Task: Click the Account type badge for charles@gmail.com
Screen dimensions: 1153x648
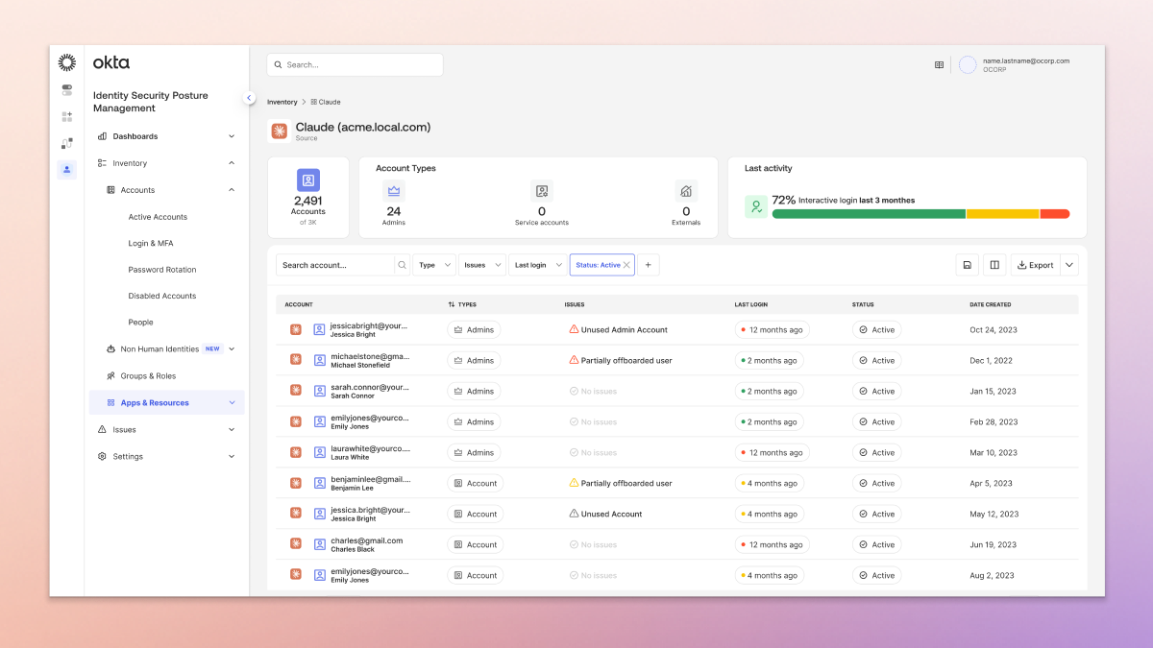Action: tap(475, 544)
